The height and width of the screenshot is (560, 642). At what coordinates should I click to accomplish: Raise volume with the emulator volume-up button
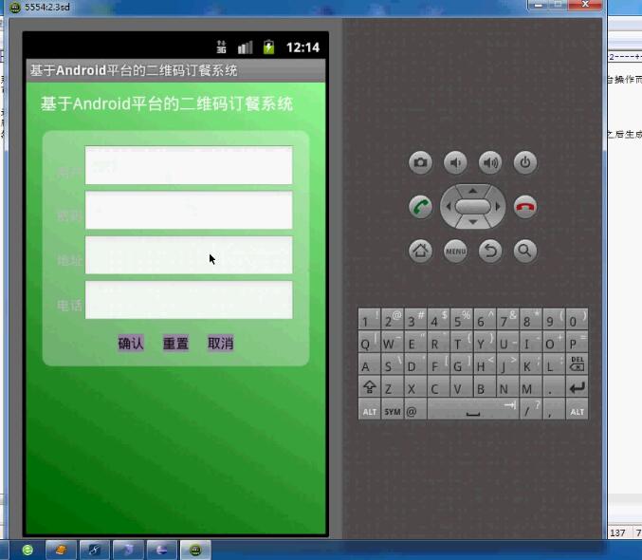490,162
